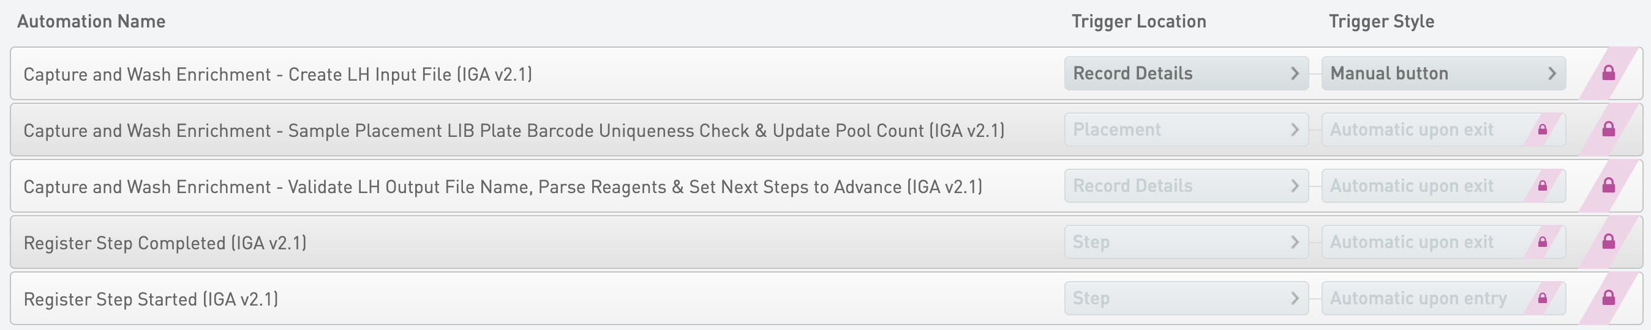This screenshot has height=330, width=1651.
Task: Click row lock icon for Register Step Started
Action: (1608, 298)
